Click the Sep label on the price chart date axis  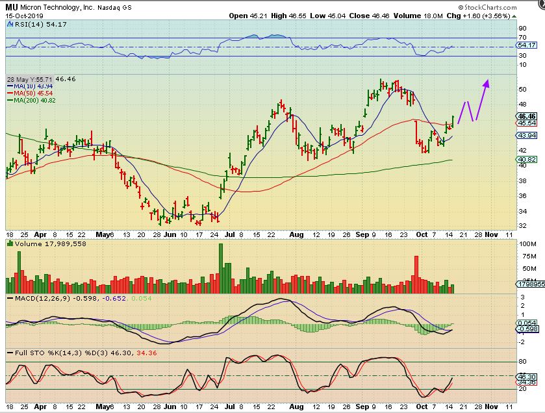click(362, 235)
